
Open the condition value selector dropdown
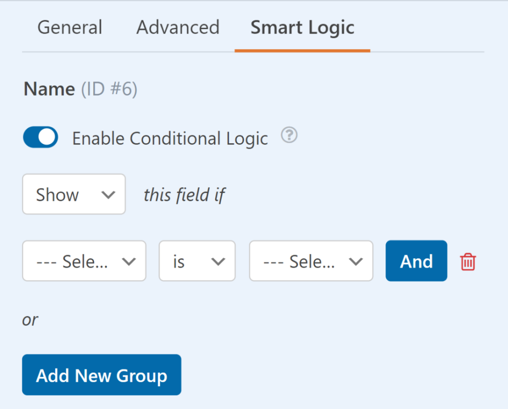pos(311,261)
